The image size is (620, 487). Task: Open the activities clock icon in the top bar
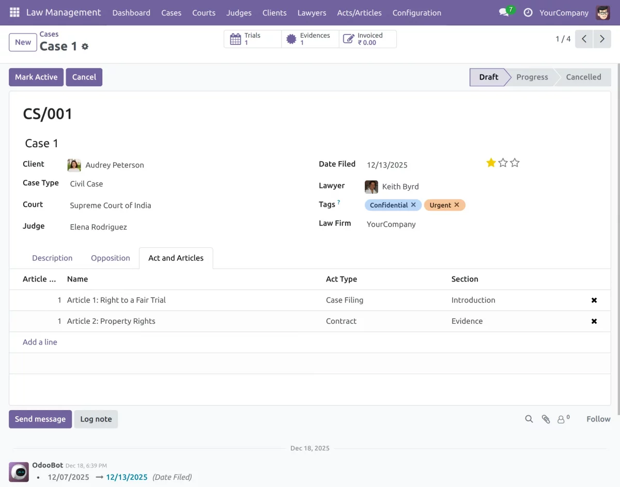(x=528, y=12)
